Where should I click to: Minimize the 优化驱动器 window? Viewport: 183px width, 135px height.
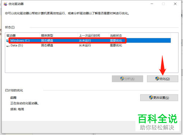152,4
